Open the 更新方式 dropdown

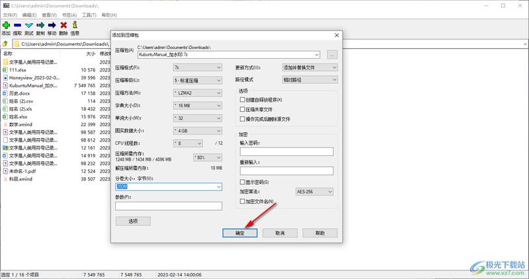coord(309,67)
